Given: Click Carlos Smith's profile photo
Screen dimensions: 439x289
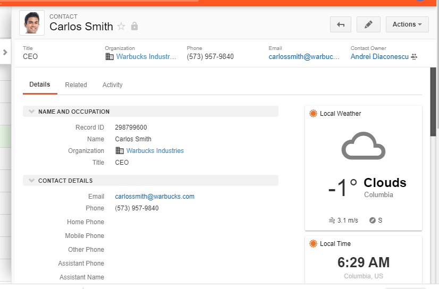Looking at the screenshot, I should (32, 23).
